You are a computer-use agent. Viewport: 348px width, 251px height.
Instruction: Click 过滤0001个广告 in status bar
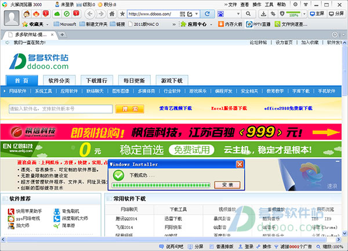click(x=293, y=246)
